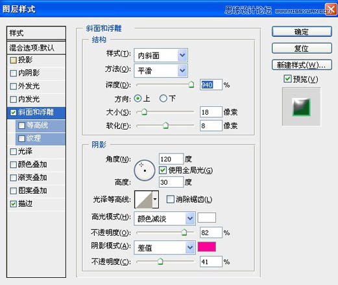The height and width of the screenshot is (285, 338).
Task: Uncheck the 描边 stroke checkbox
Action: [x=14, y=204]
